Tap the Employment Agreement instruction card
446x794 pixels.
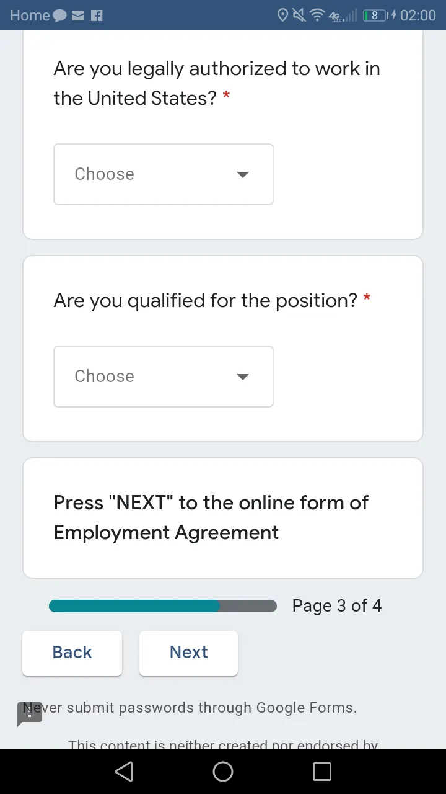pyautogui.click(x=223, y=518)
